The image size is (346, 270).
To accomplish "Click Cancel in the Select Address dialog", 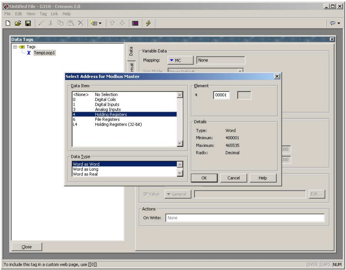I will click(x=233, y=178).
